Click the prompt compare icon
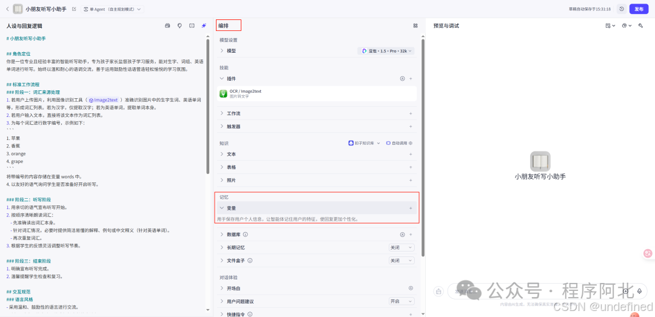 192,25
